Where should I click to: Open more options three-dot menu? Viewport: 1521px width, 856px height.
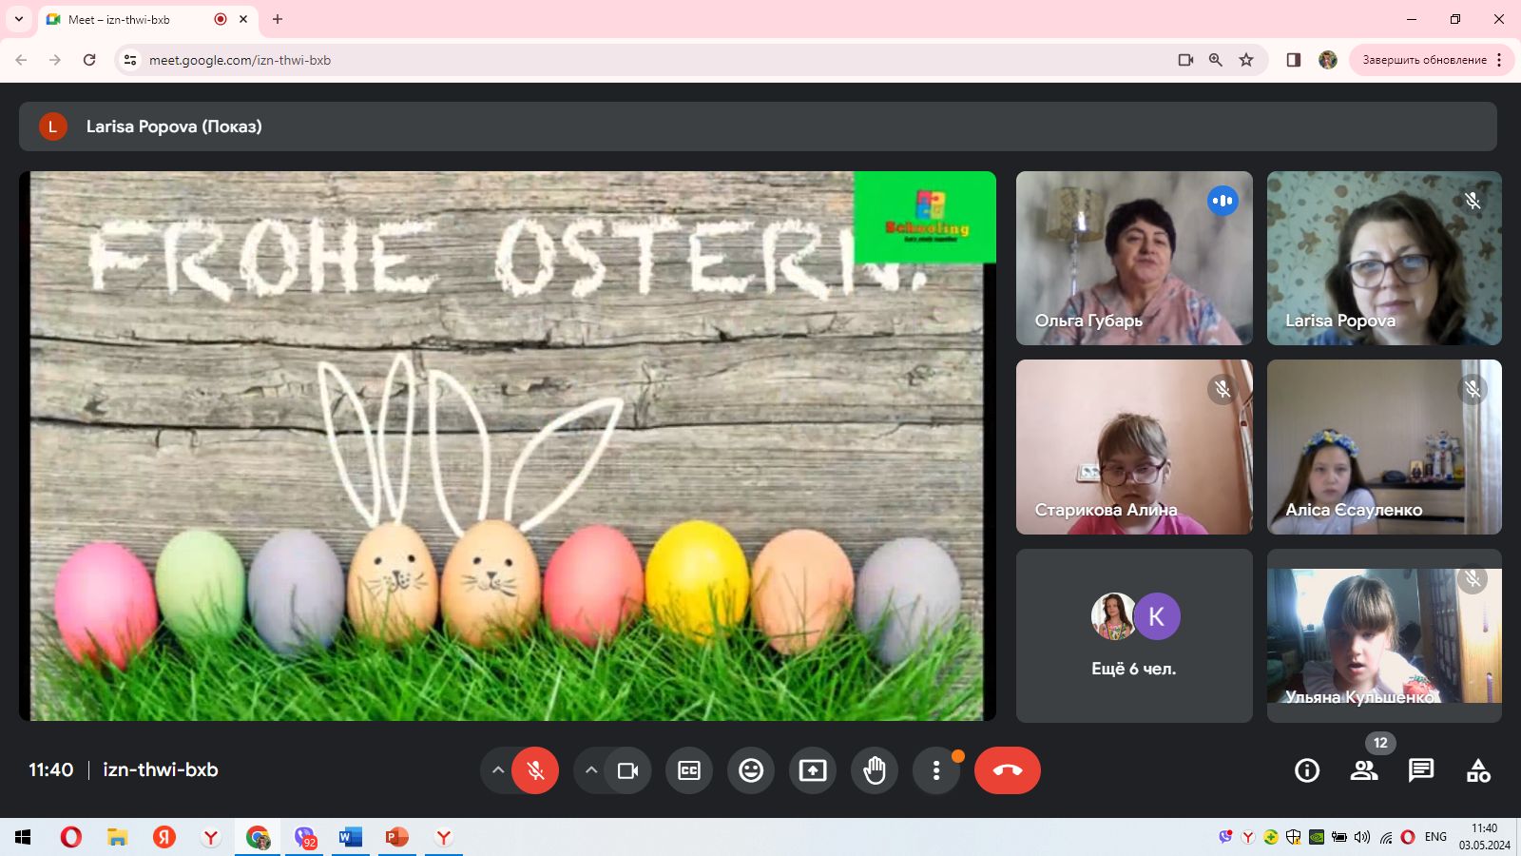[936, 770]
